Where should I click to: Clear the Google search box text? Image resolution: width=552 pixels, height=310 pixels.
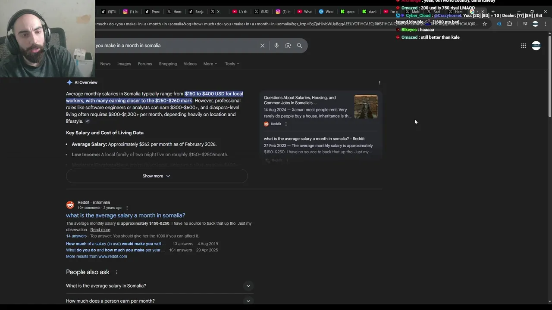pyautogui.click(x=262, y=46)
